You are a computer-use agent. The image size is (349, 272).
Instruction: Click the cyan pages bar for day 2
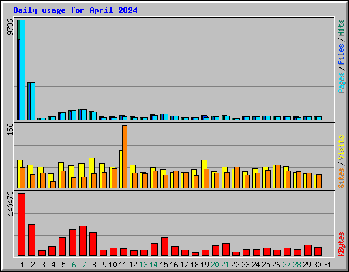pos(33,101)
